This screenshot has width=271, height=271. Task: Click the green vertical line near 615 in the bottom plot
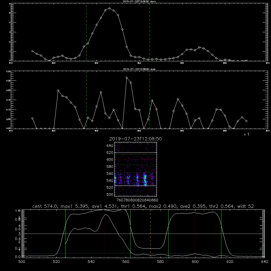coord(221,234)
